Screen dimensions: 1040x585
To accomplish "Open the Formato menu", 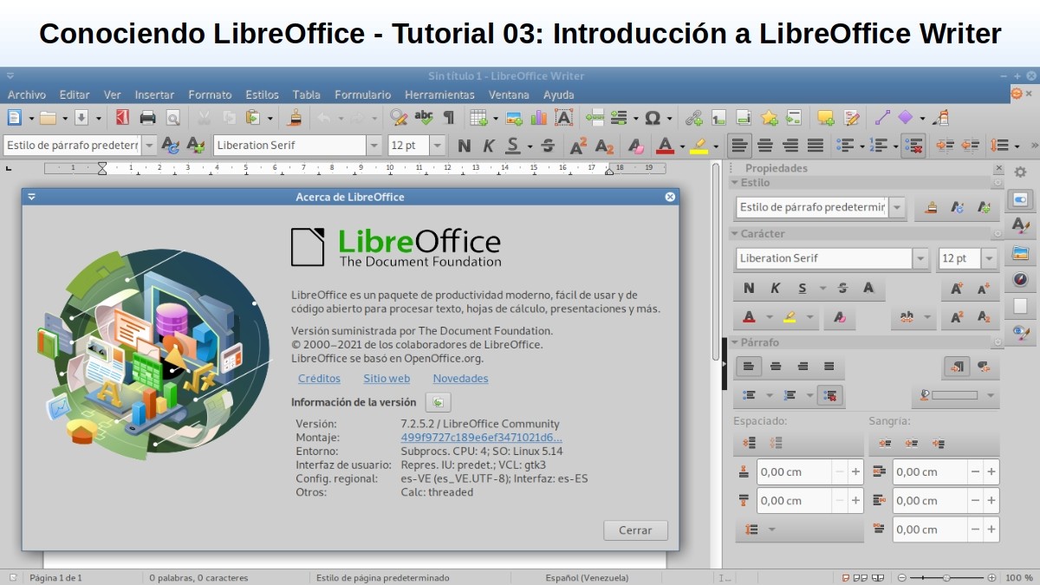I will coord(210,94).
